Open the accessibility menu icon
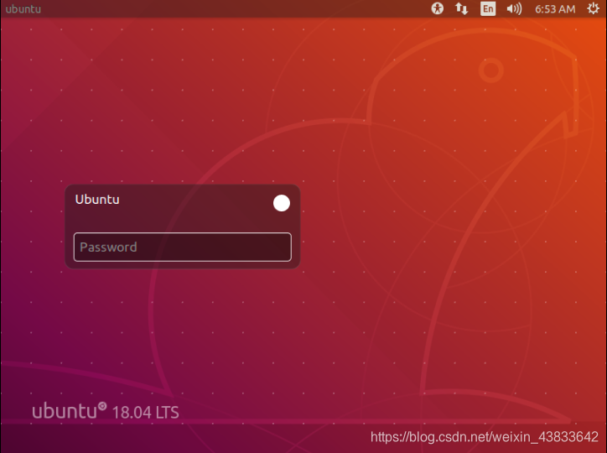 (438, 8)
